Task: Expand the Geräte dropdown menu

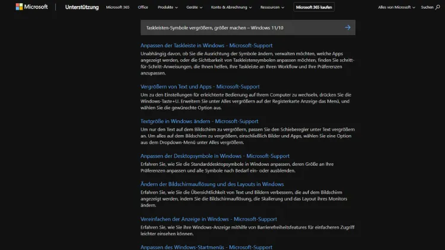Action: [194, 7]
